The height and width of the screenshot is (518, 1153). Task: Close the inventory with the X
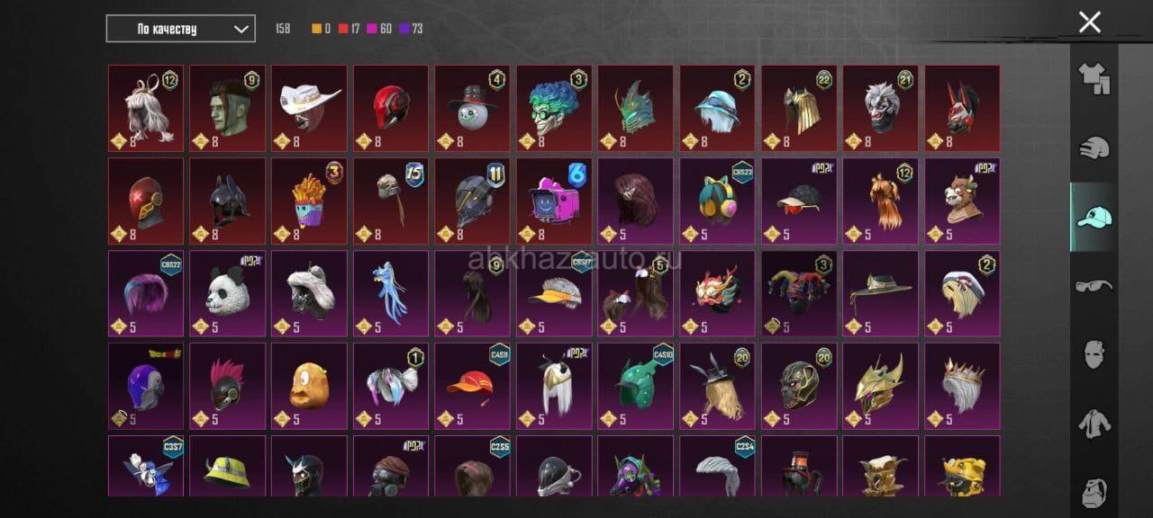(x=1090, y=22)
